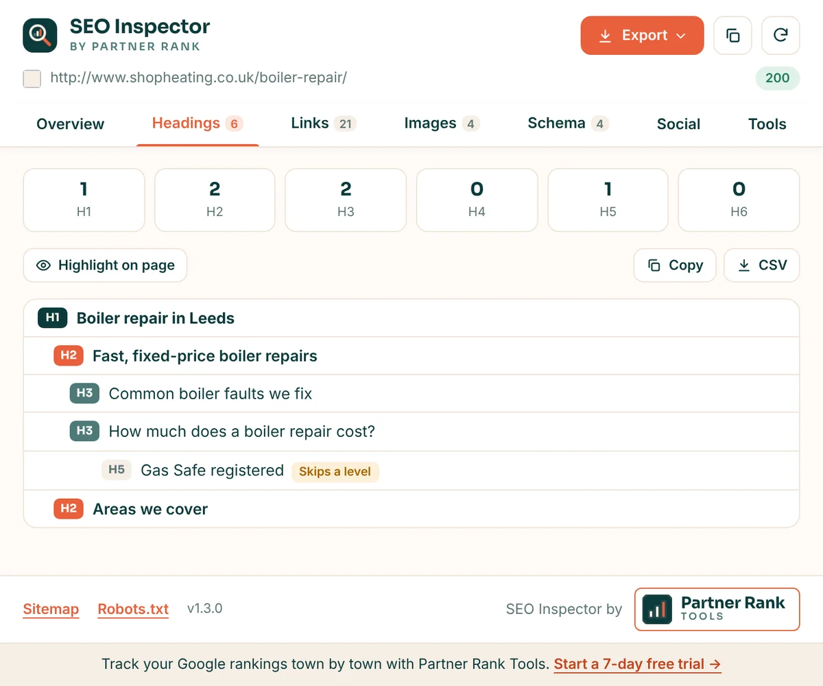Select 'How much does a boiler repair cost?'
This screenshot has width=823, height=686.
[x=242, y=431]
